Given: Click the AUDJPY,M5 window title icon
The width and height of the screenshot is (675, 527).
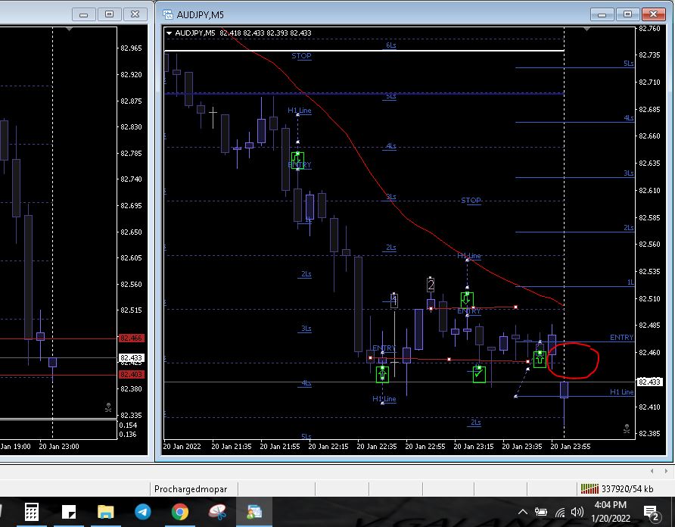Looking at the screenshot, I should click(x=167, y=14).
